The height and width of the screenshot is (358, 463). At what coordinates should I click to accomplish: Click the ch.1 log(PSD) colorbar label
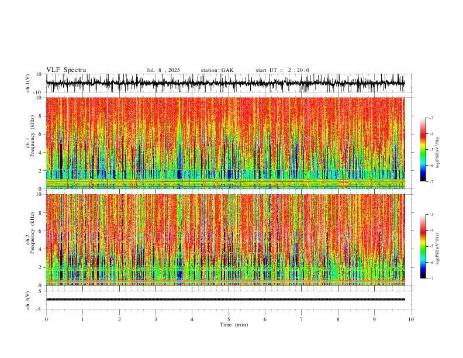coord(438,153)
